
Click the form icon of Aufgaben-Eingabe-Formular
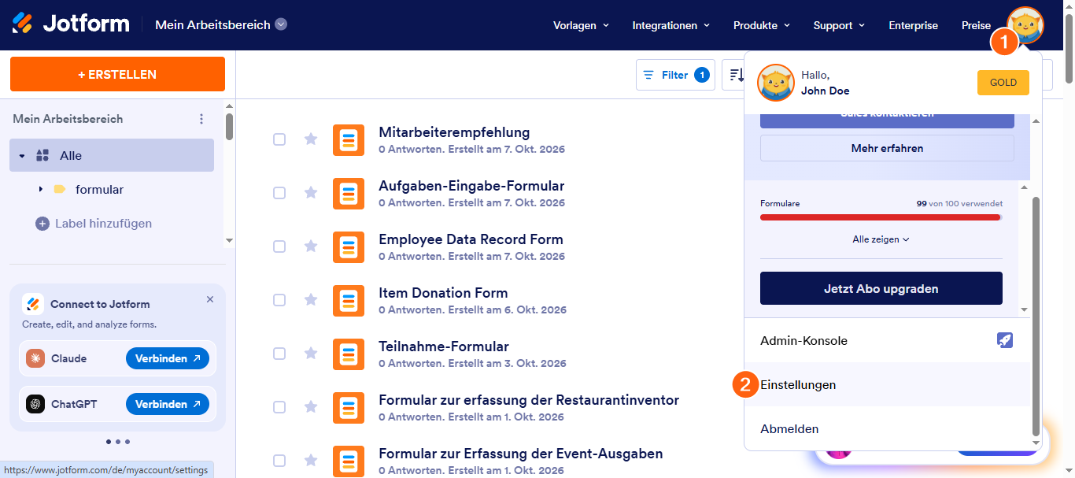349,194
